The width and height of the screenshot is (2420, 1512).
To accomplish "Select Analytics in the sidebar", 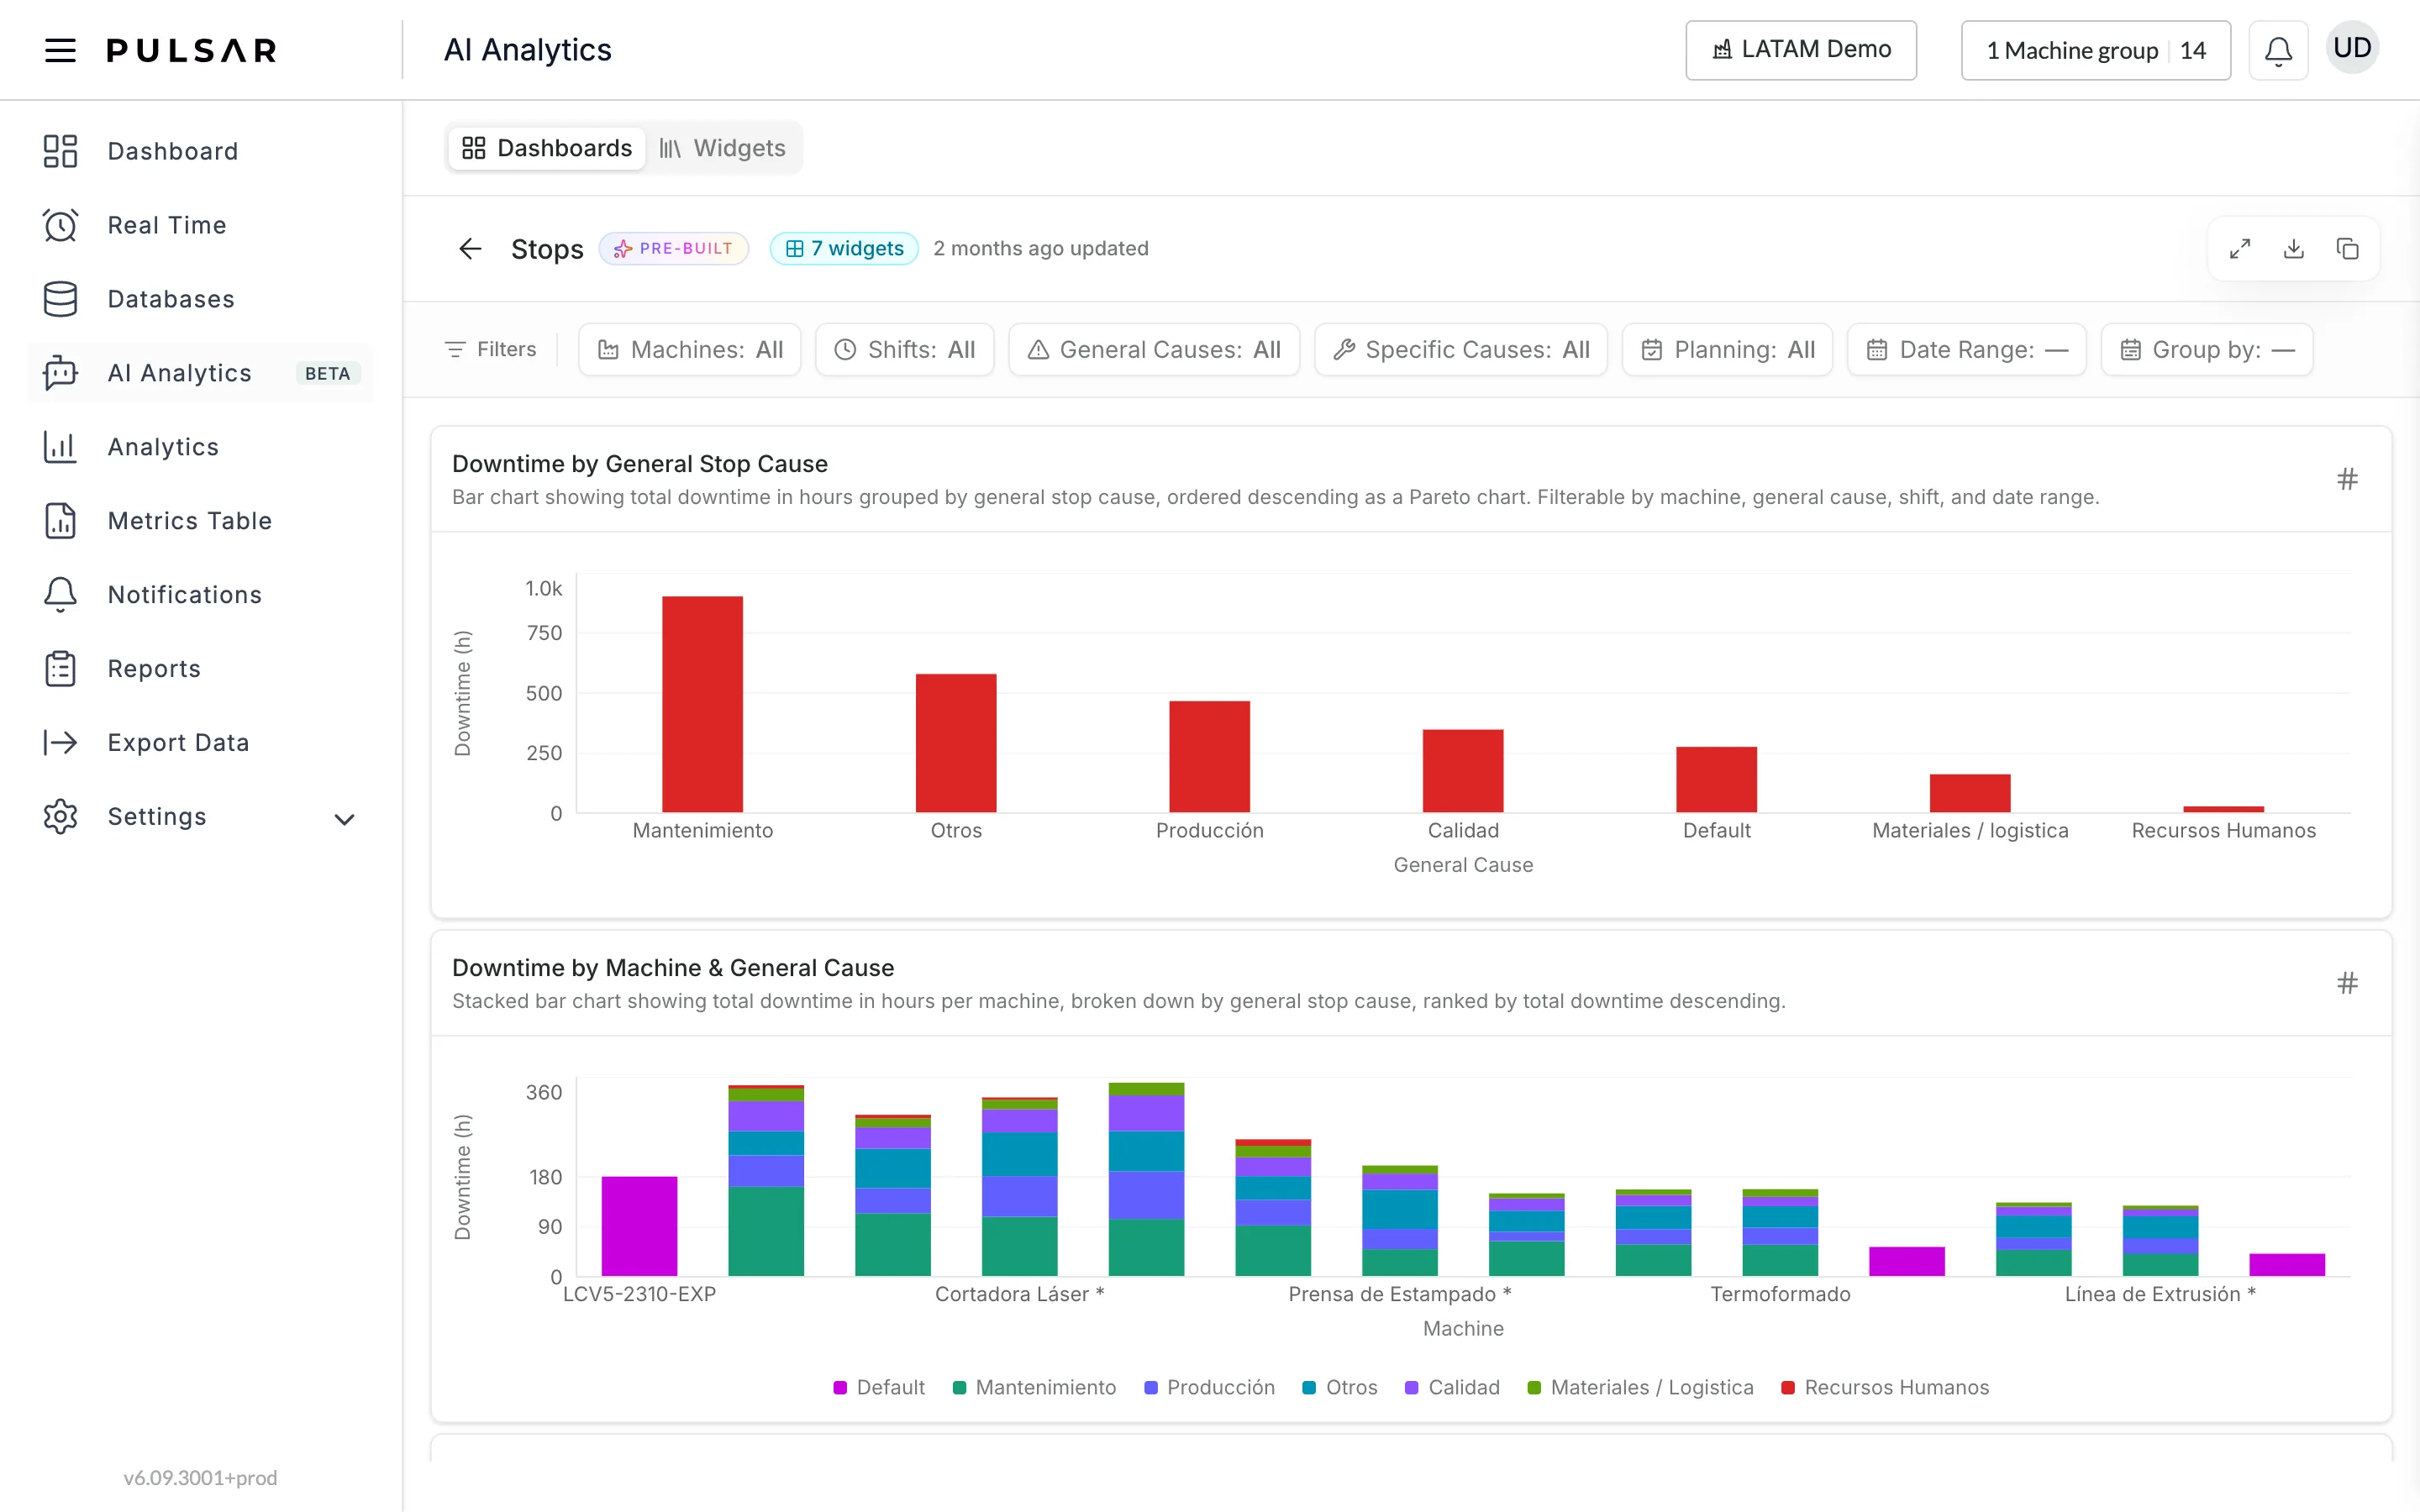I will point(200,447).
